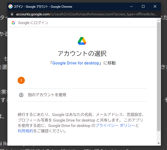
Task: Open the プライバシー ポリシー link
Action: (115, 125)
